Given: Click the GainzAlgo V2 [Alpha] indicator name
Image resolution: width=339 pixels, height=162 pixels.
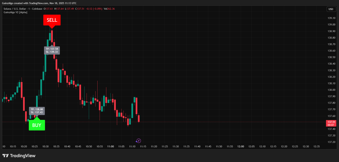Looking at the screenshot, I should (x=15, y=12).
